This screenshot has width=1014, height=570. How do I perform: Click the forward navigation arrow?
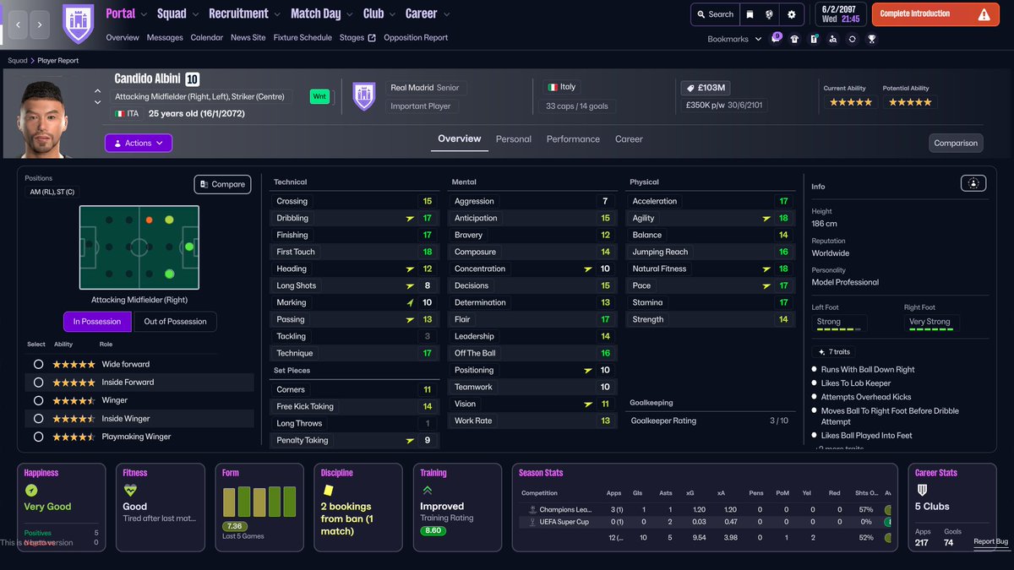pos(40,24)
